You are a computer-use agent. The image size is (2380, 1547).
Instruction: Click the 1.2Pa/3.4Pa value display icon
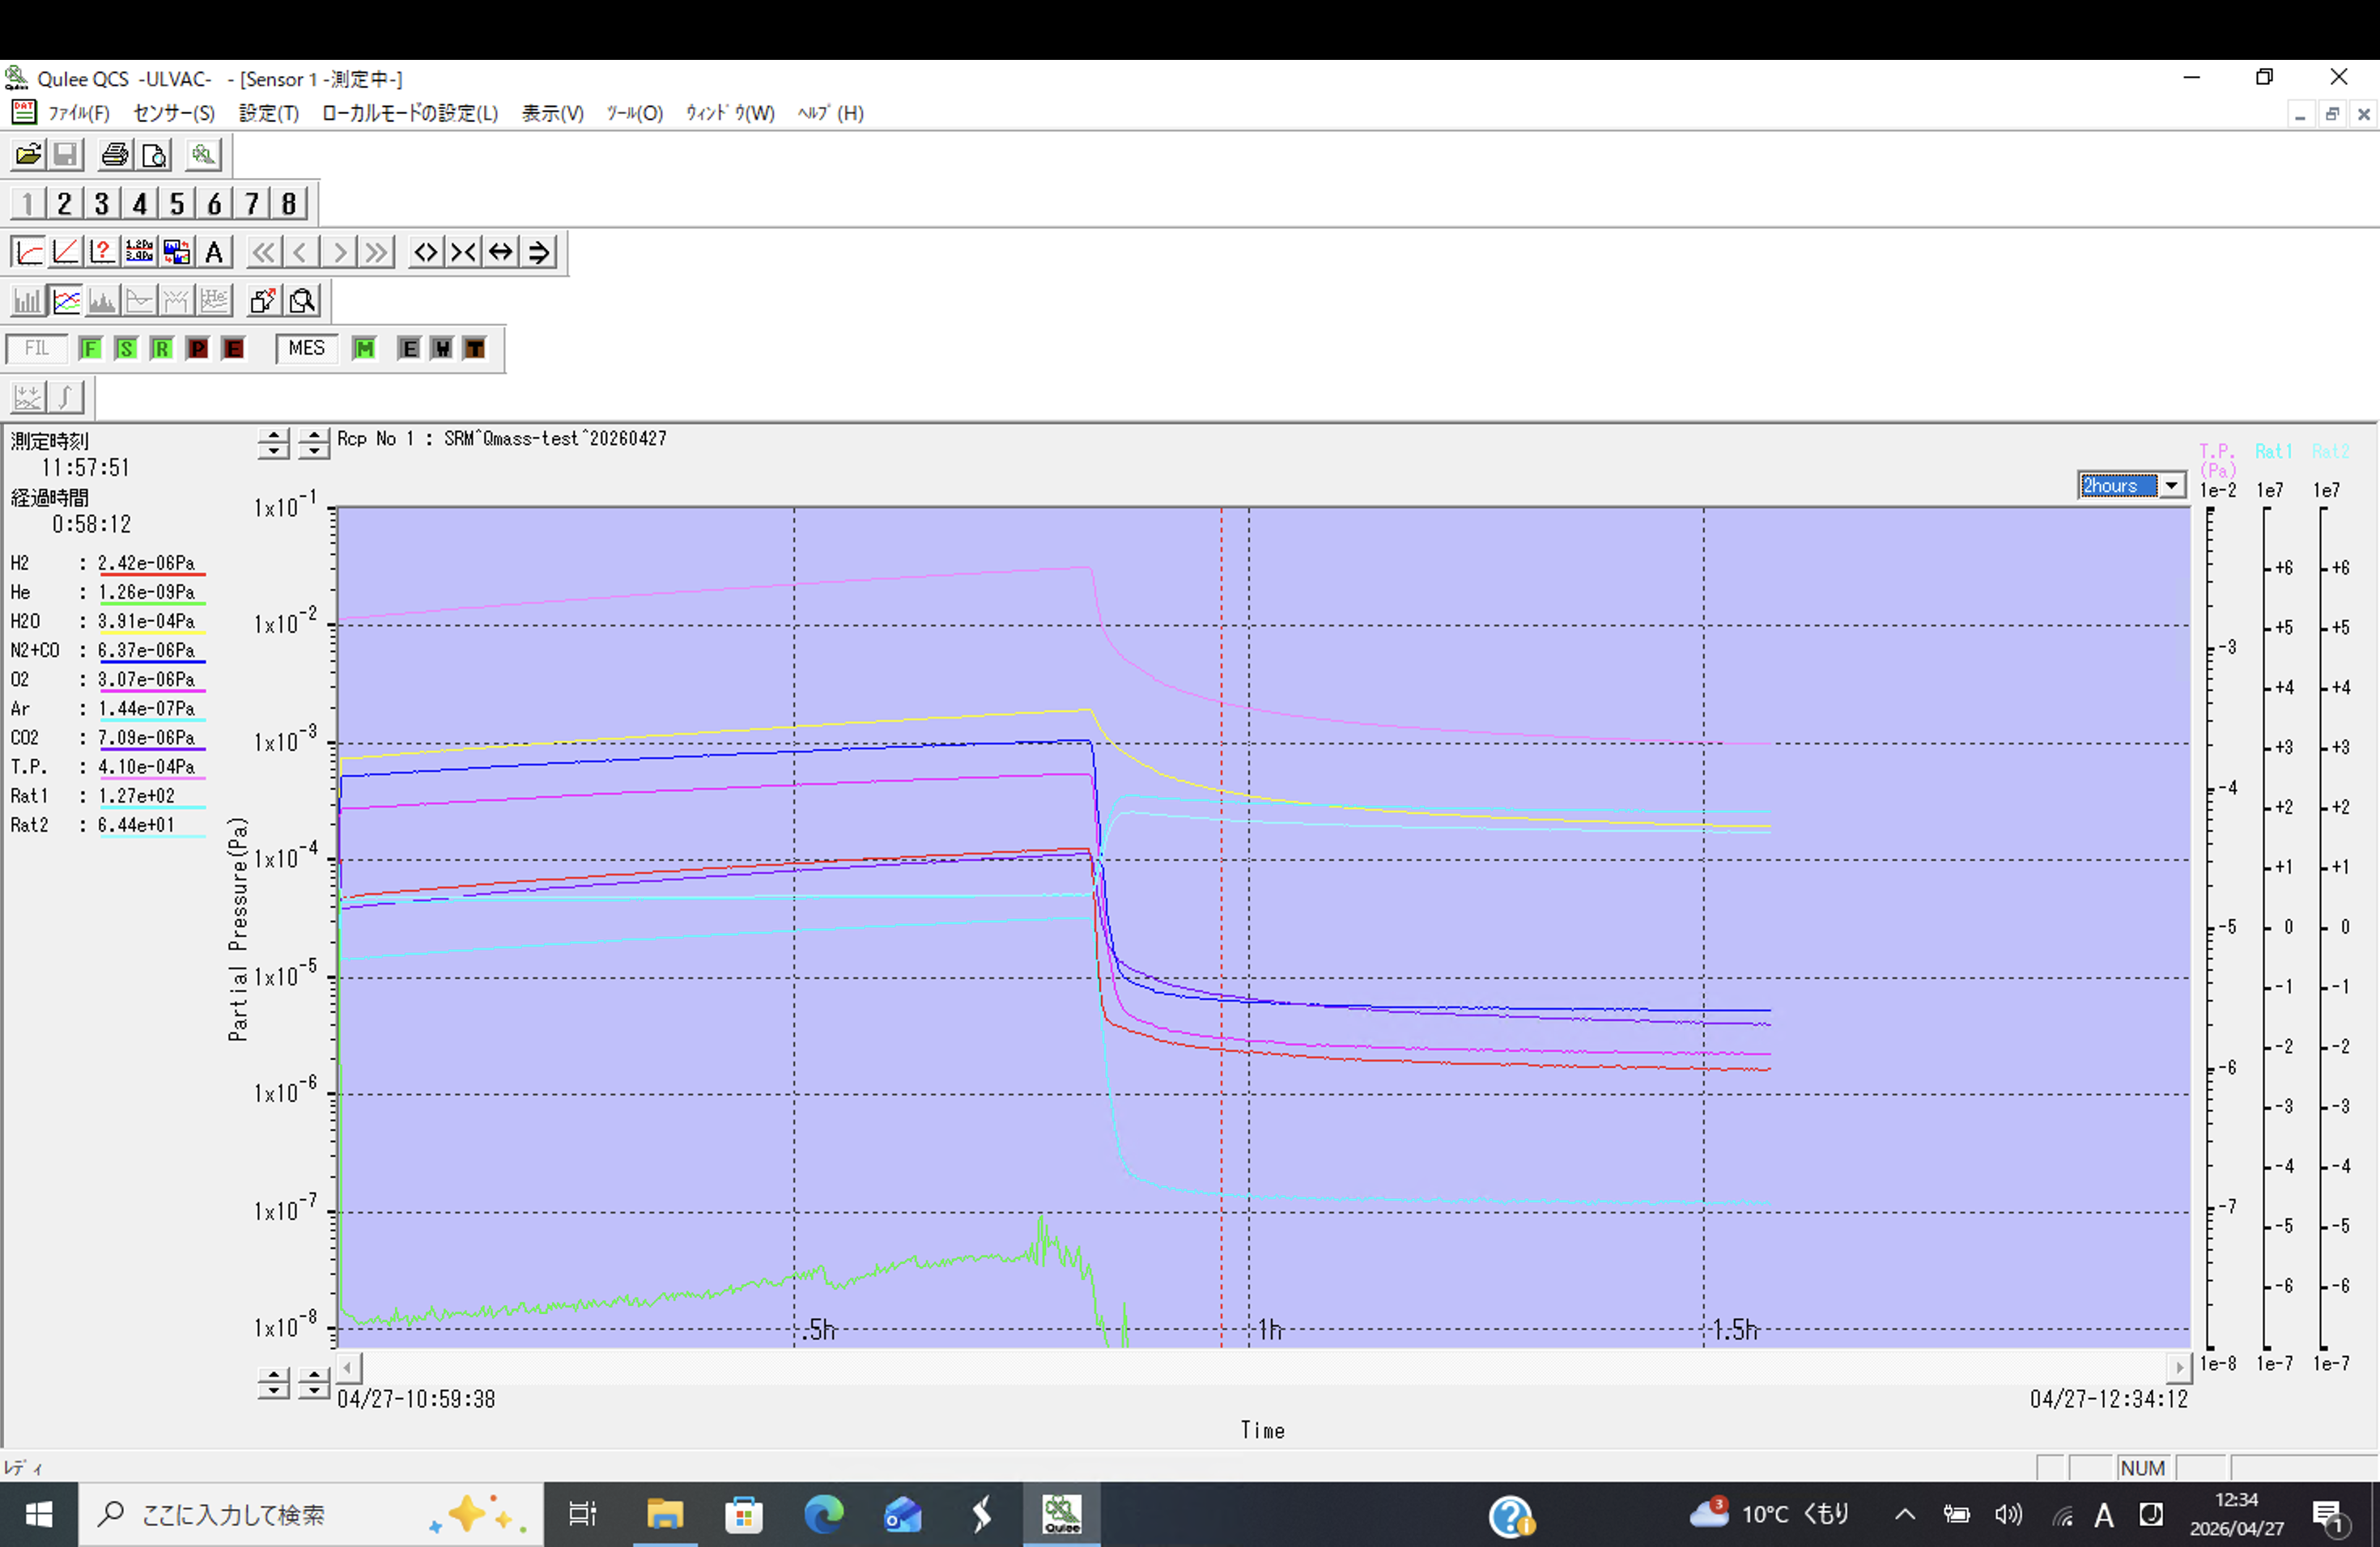tap(139, 252)
